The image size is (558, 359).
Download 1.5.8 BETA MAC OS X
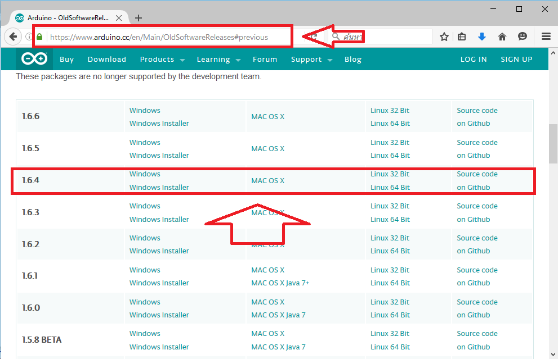pyautogui.click(x=267, y=333)
